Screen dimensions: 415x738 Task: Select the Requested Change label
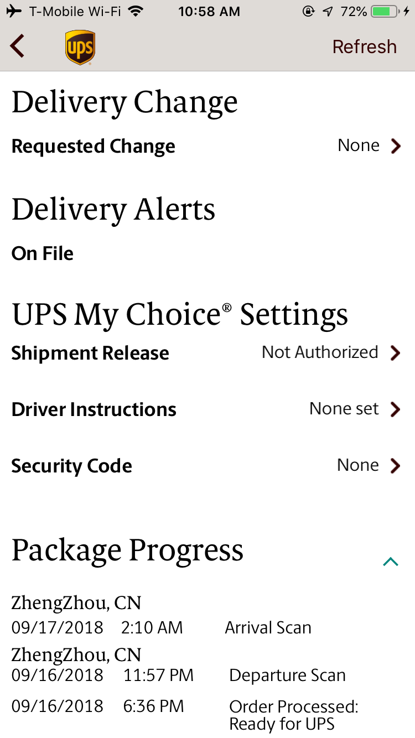[x=93, y=146]
